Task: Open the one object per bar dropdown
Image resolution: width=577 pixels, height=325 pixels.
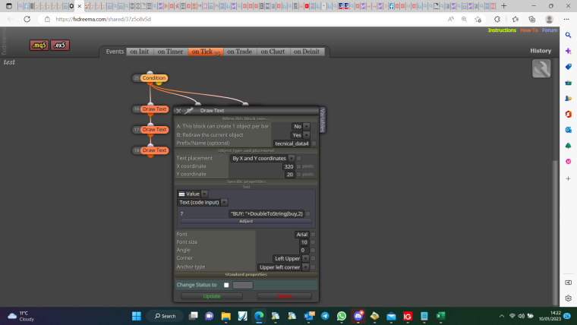Action: [x=301, y=126]
